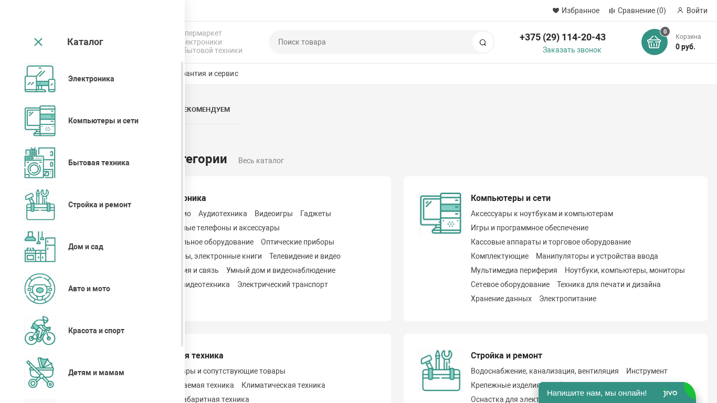The image size is (717, 403).
Task: Close the Каталог side panel
Action: [38, 42]
